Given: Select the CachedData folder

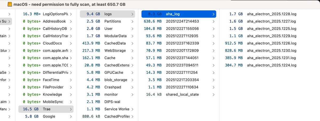Looking at the screenshot, I should [x=115, y=43].
